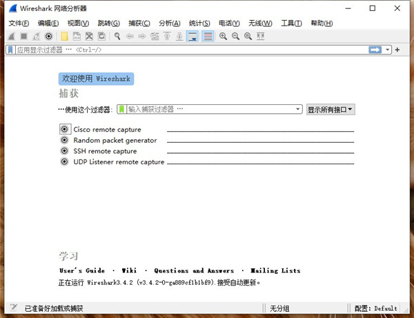
Task: Click the 欢迎使用 Wireshark banner
Action: (96, 79)
